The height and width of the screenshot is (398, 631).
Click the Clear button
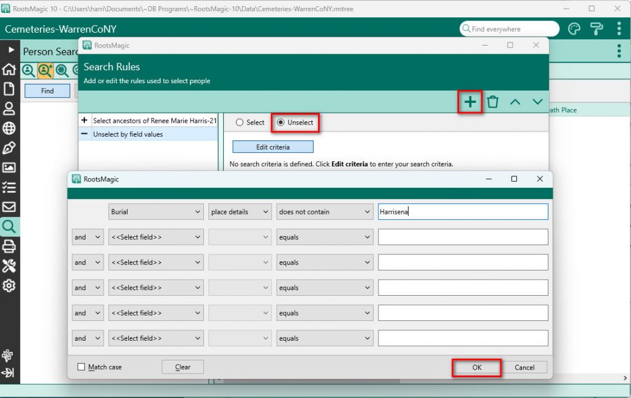coord(182,367)
